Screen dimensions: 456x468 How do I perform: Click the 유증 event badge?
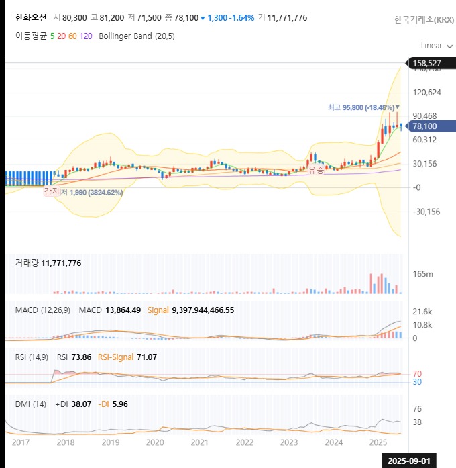317,170
